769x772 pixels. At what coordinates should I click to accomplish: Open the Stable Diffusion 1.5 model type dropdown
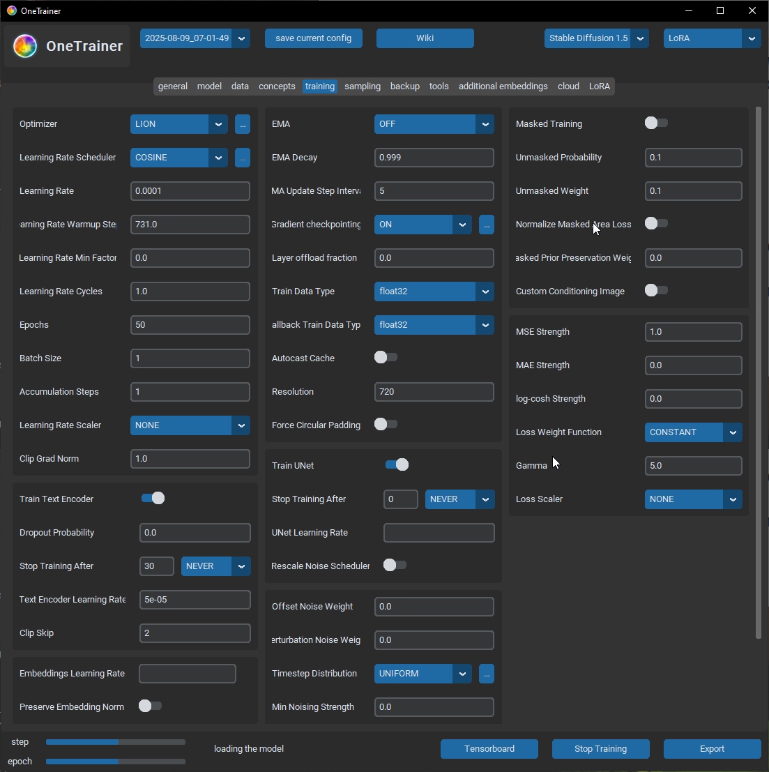(596, 38)
